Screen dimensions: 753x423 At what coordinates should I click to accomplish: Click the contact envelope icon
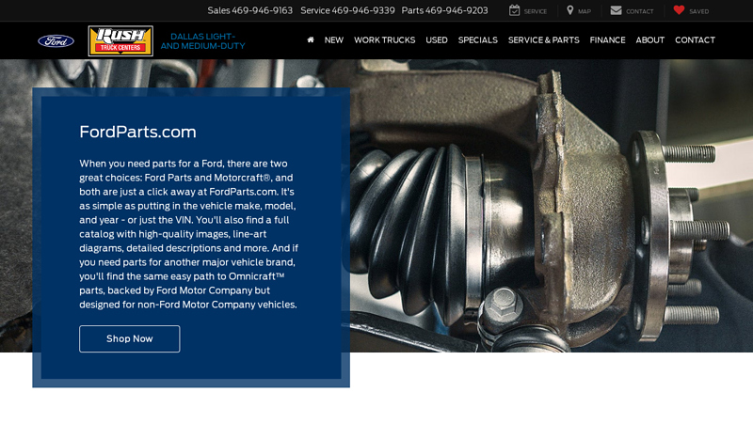(x=617, y=10)
